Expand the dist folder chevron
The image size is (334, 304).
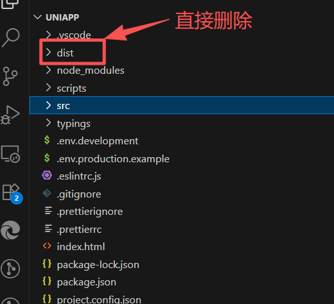click(49, 52)
